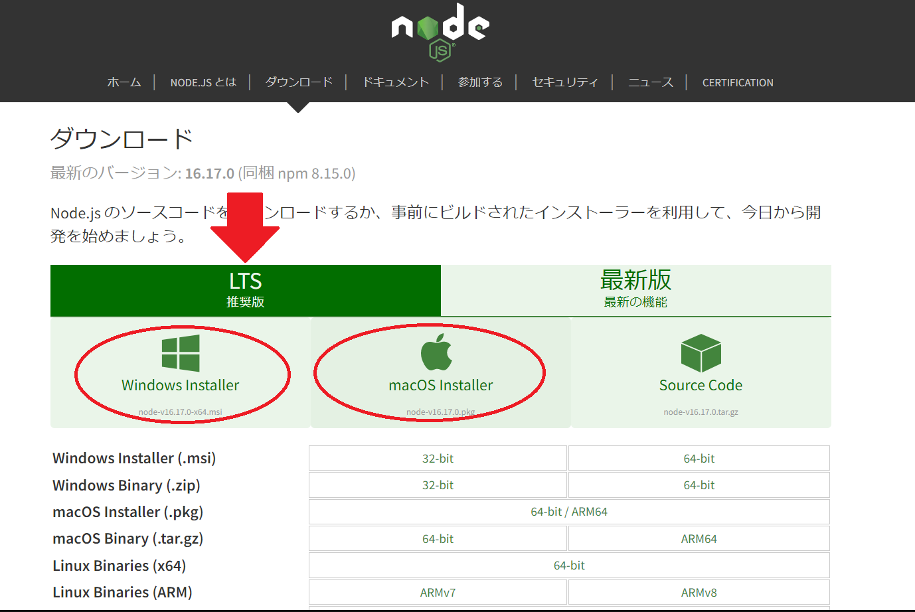
Task: Go to the 参加する page
Action: pyautogui.click(x=480, y=82)
